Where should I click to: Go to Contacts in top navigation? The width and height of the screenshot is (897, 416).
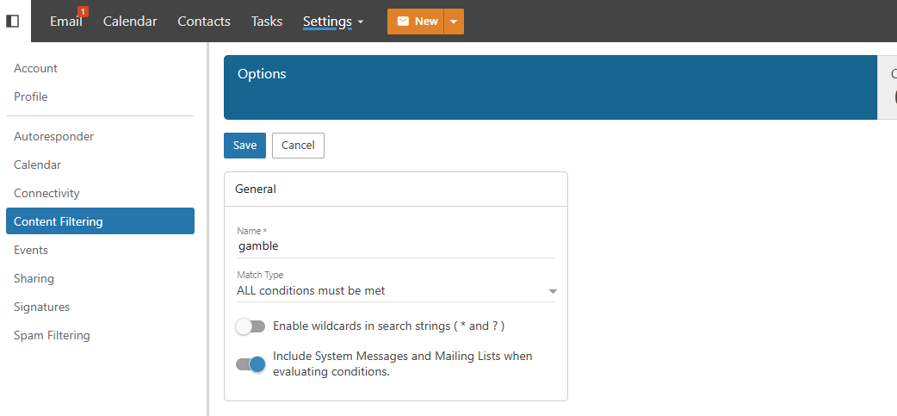pyautogui.click(x=204, y=22)
